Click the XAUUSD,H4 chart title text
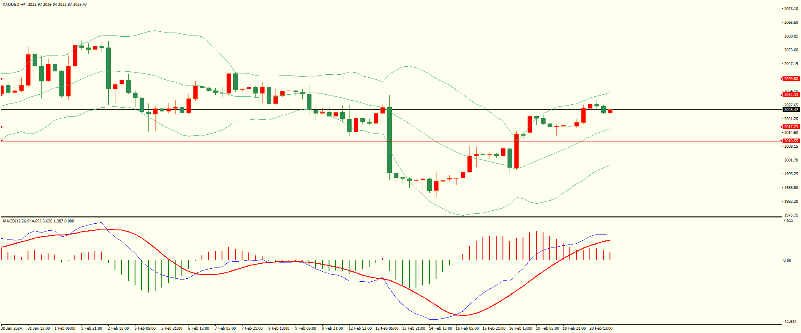Screen dimensions: 801x333 pyautogui.click(x=14, y=5)
